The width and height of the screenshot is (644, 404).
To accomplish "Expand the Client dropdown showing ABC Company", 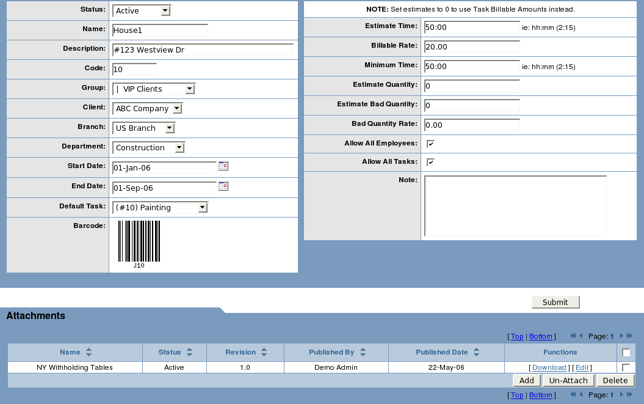I will point(147,109).
